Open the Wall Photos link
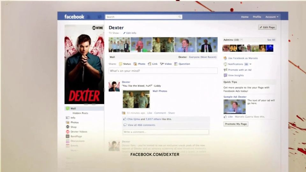This screenshot has height=172, width=306. point(160,91)
